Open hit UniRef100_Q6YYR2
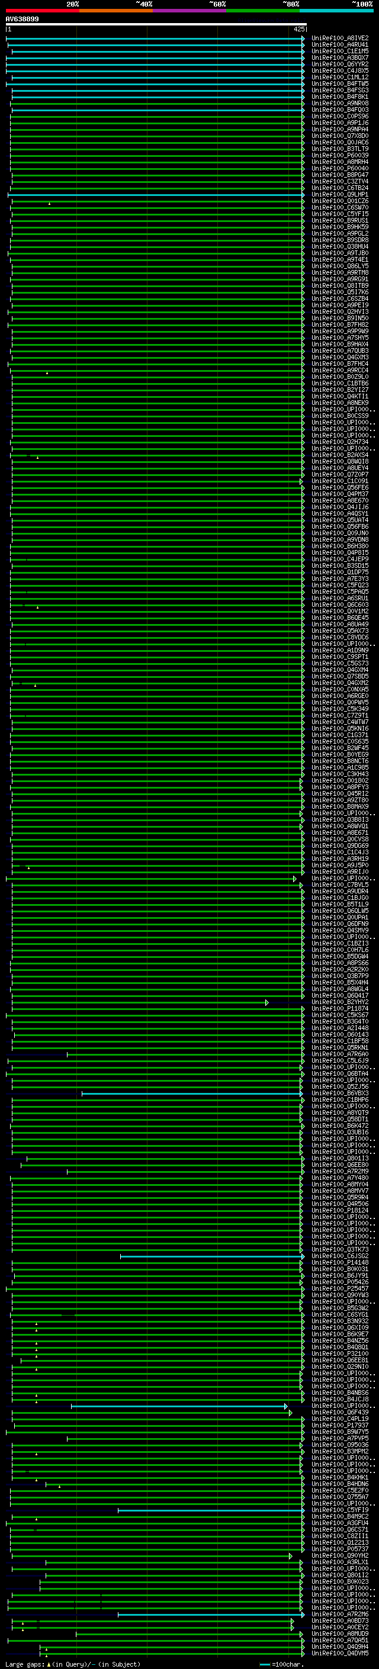The width and height of the screenshot is (379, 1669). [x=340, y=64]
